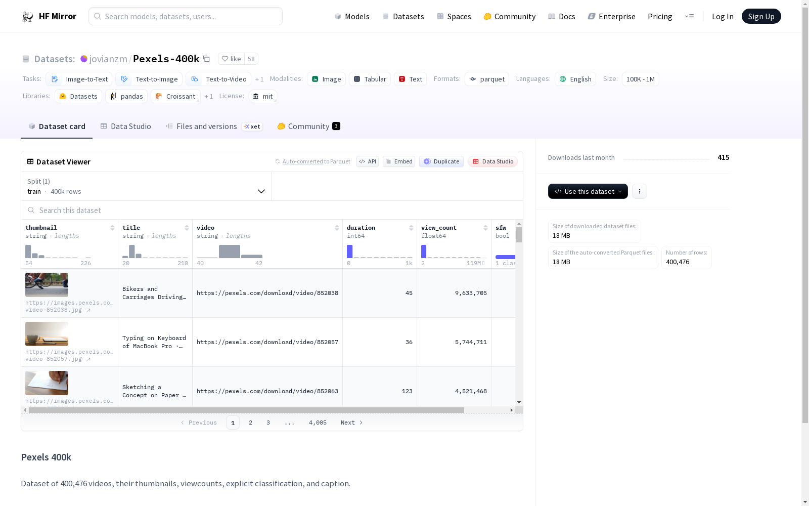Image resolution: width=809 pixels, height=506 pixels.
Task: Click the Datasets breadcrumb icon
Action: (26, 59)
